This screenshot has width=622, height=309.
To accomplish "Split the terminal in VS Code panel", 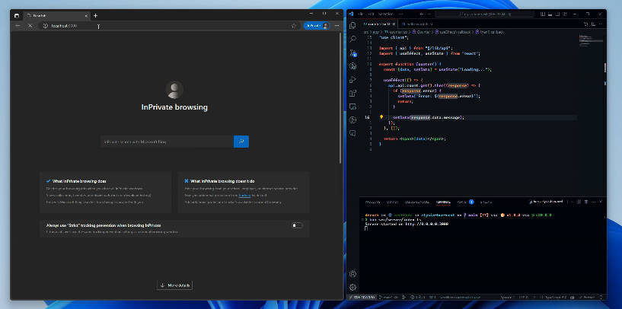I will [x=579, y=202].
